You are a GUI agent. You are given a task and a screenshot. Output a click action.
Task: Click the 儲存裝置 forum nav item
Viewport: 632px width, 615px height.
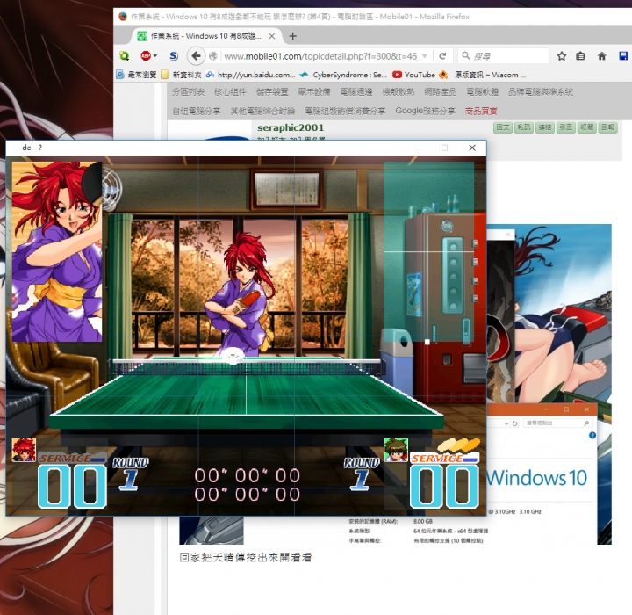272,92
